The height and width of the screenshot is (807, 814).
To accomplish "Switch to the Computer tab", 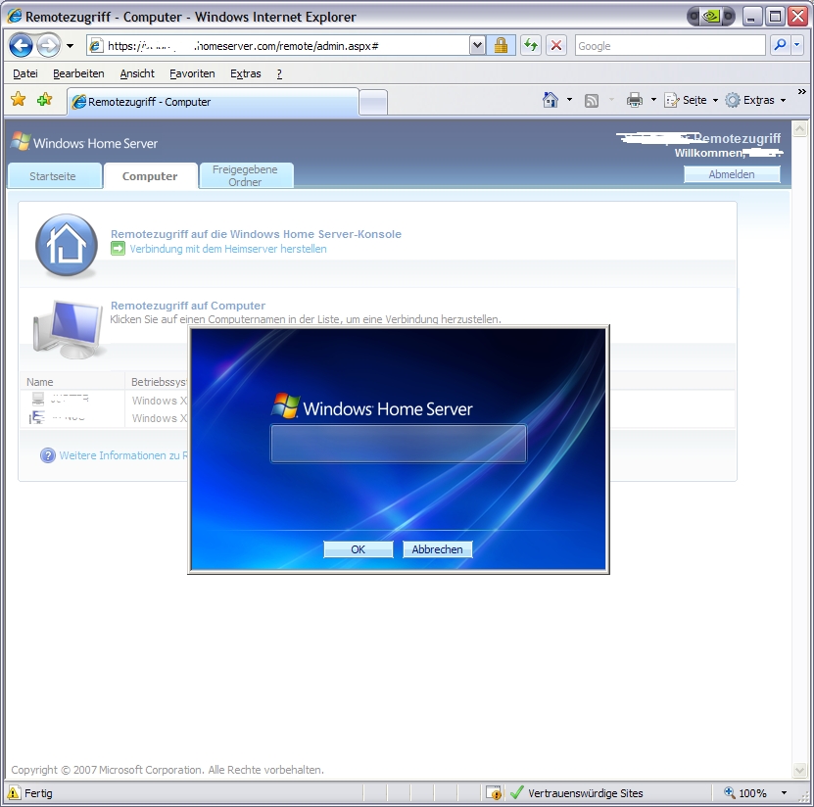I will (151, 176).
